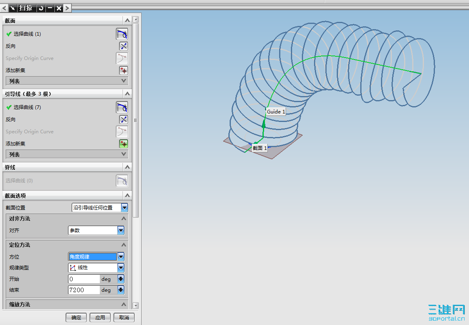Click the left arrow on dialog rail
This screenshot has height=325, width=469.
[4, 8]
